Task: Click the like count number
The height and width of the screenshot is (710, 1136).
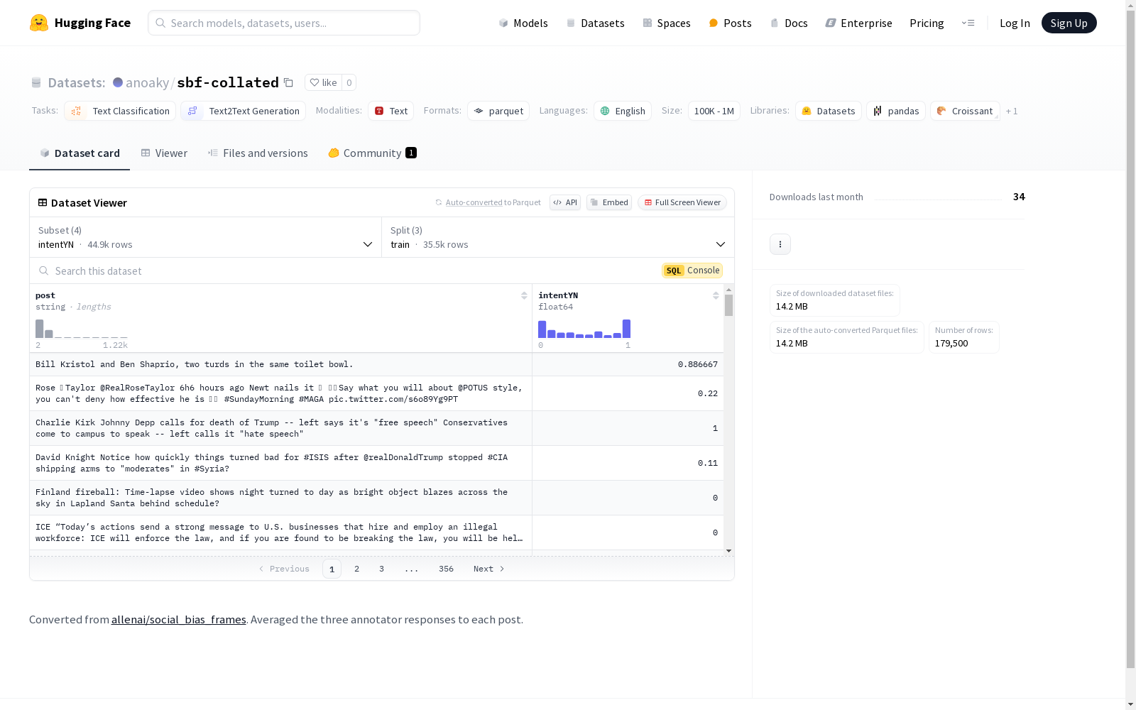Action: (349, 82)
